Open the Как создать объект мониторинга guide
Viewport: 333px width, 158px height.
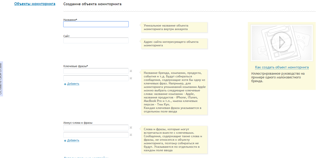(282, 67)
